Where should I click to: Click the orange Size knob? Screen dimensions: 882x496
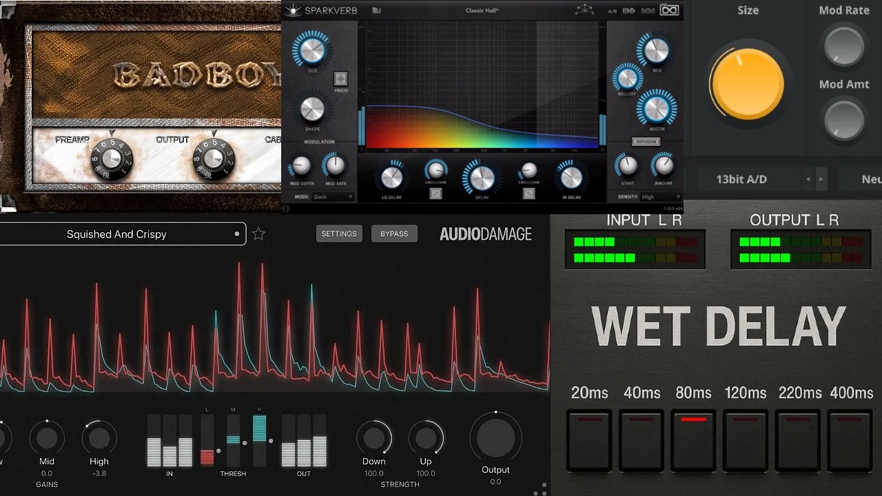pyautogui.click(x=748, y=85)
